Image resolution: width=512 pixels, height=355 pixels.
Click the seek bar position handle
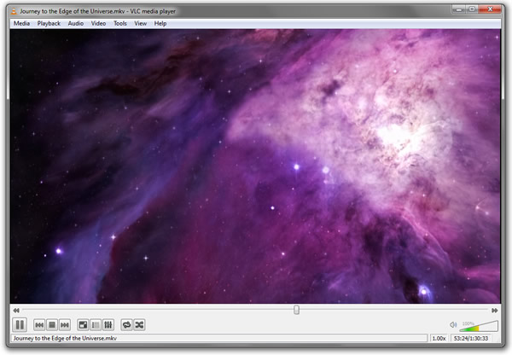coord(296,310)
